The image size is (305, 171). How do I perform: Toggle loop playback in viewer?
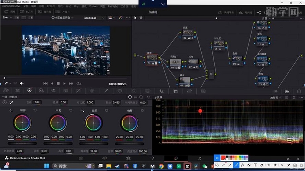click(79, 83)
